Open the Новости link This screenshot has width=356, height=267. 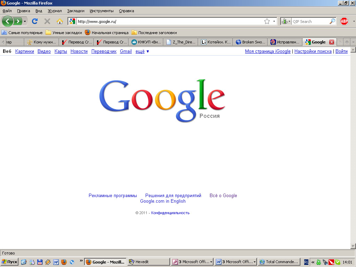tap(79, 51)
